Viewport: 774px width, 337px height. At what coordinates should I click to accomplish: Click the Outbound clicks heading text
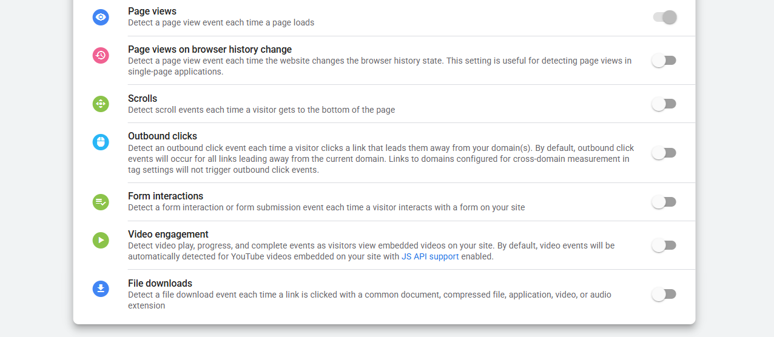(163, 136)
